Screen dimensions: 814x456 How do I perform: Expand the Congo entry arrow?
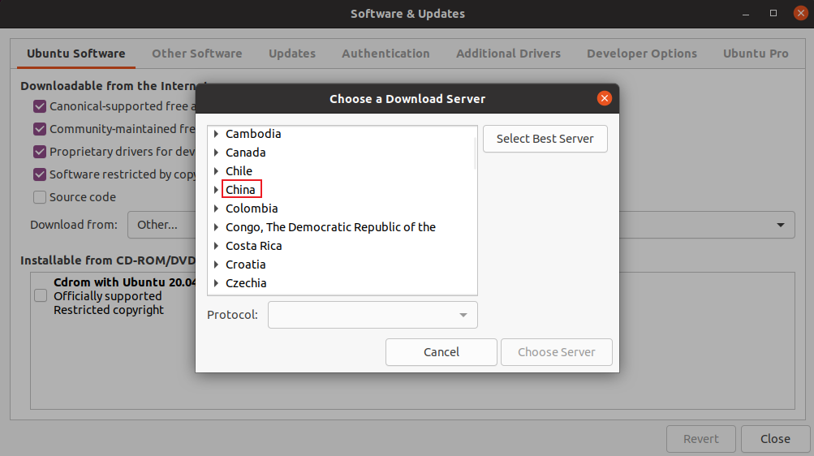tap(216, 227)
